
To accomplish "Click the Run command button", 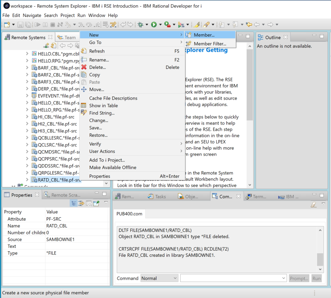I will [x=317, y=279].
